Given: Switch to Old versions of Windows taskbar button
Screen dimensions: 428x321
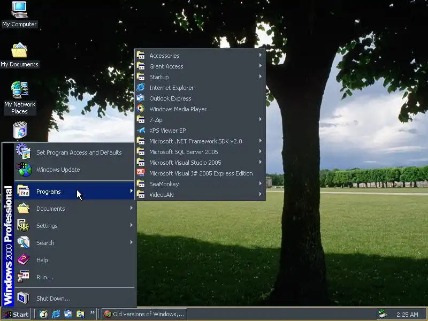Looking at the screenshot, I should click(x=144, y=314).
